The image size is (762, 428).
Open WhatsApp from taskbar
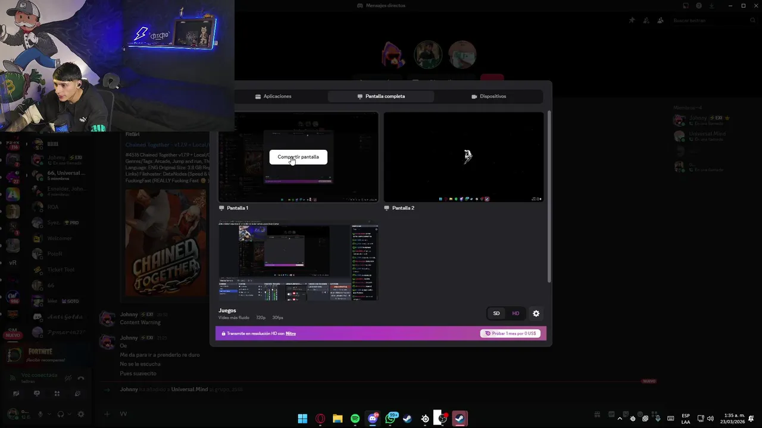click(391, 418)
